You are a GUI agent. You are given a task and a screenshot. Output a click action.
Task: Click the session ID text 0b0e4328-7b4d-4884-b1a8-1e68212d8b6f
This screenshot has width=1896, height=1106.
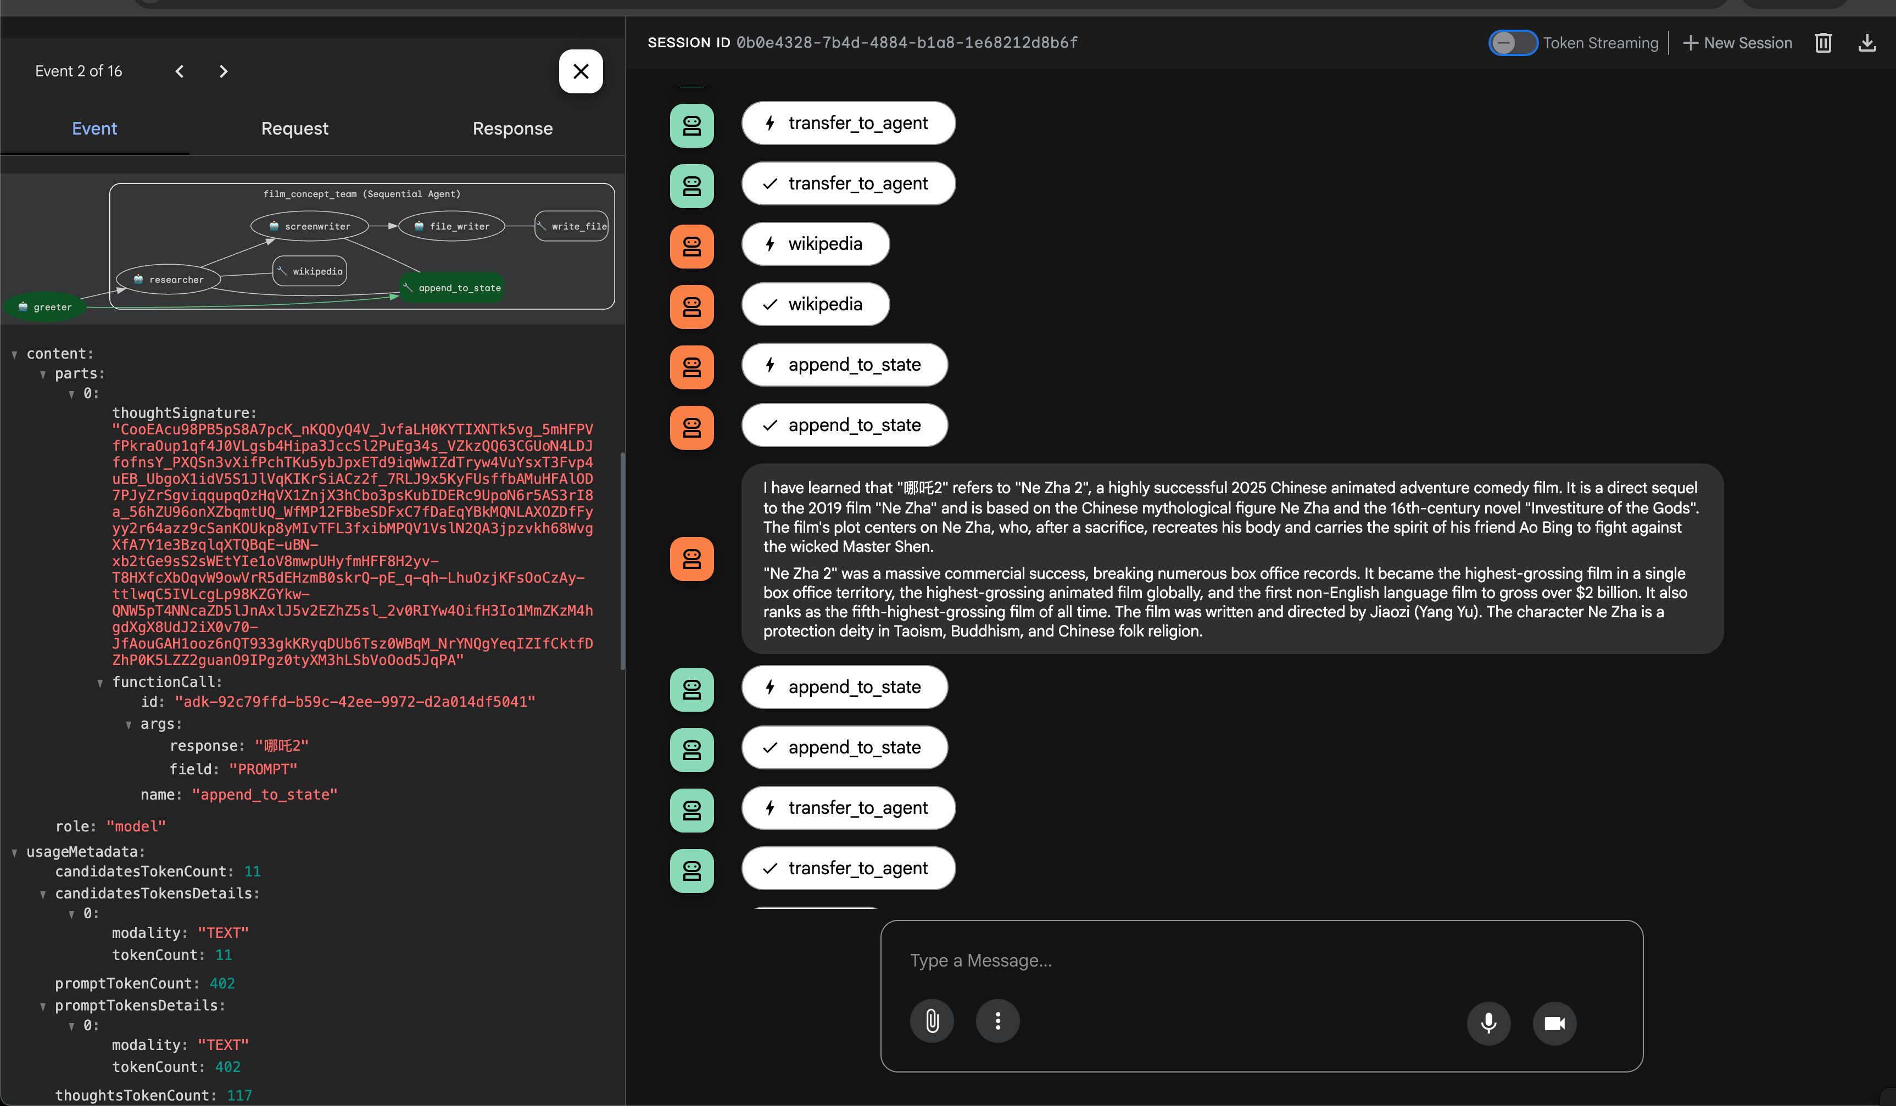(x=907, y=43)
